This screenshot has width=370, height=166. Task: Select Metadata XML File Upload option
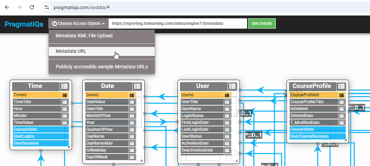84,36
